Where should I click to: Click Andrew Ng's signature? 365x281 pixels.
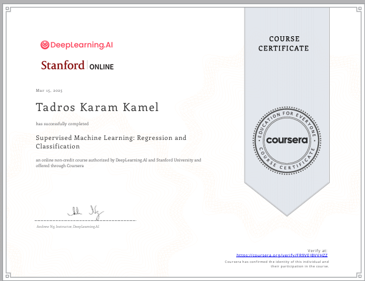(85, 212)
